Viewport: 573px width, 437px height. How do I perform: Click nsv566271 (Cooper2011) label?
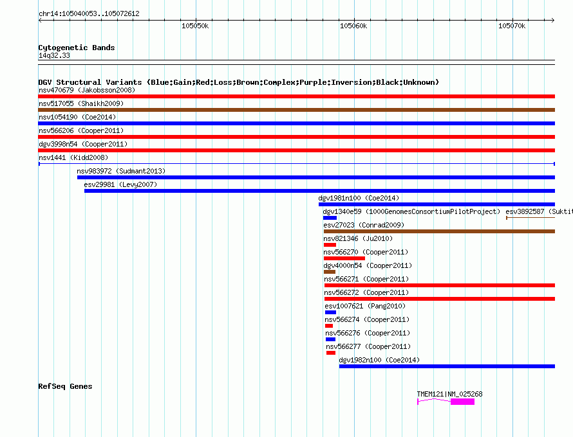[x=366, y=279]
